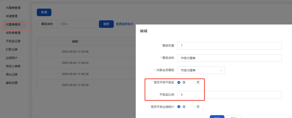Navigate to 平级奖记录
The height and width of the screenshot is (118, 292).
pos(13,41)
